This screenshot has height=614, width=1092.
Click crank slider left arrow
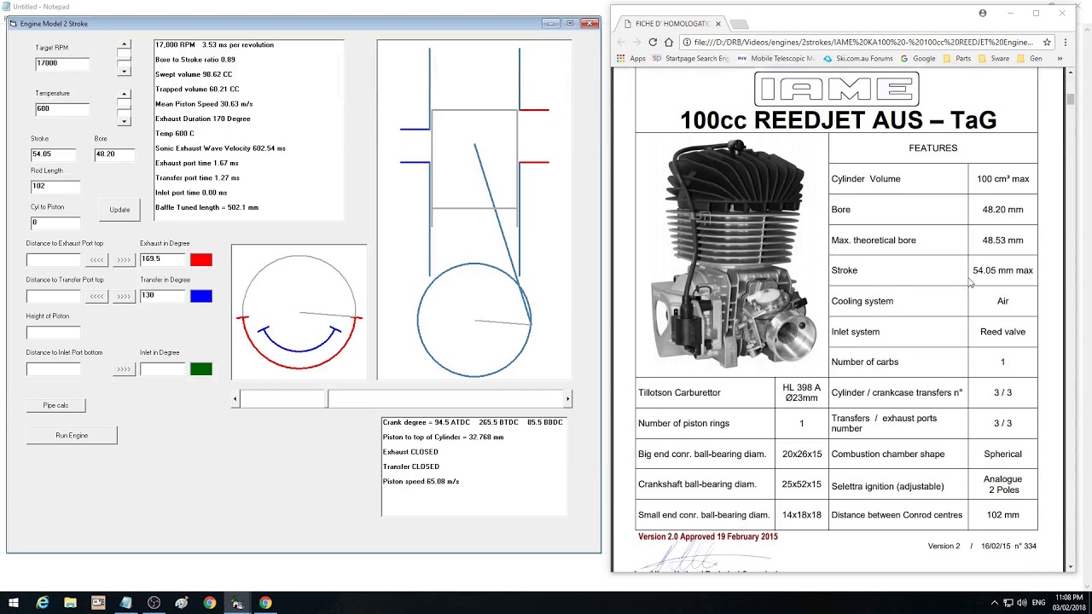(x=235, y=398)
